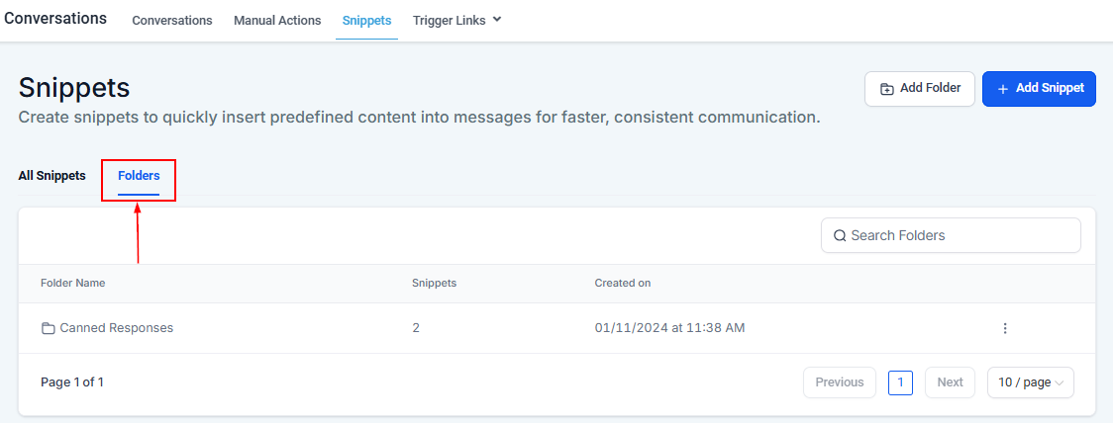Click the folder-plus icon on Add Folder
The image size is (1113, 423).
pyautogui.click(x=887, y=89)
